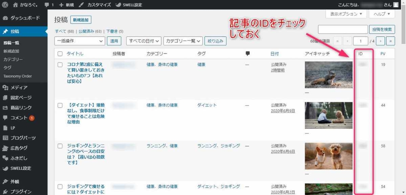Screen dimensions: 406x195
Task: Click the 新規追加 button beside 投稿 heading
Action: tap(80, 20)
